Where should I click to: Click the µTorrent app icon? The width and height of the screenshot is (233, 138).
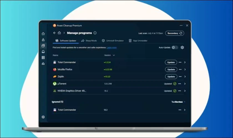click(55, 84)
